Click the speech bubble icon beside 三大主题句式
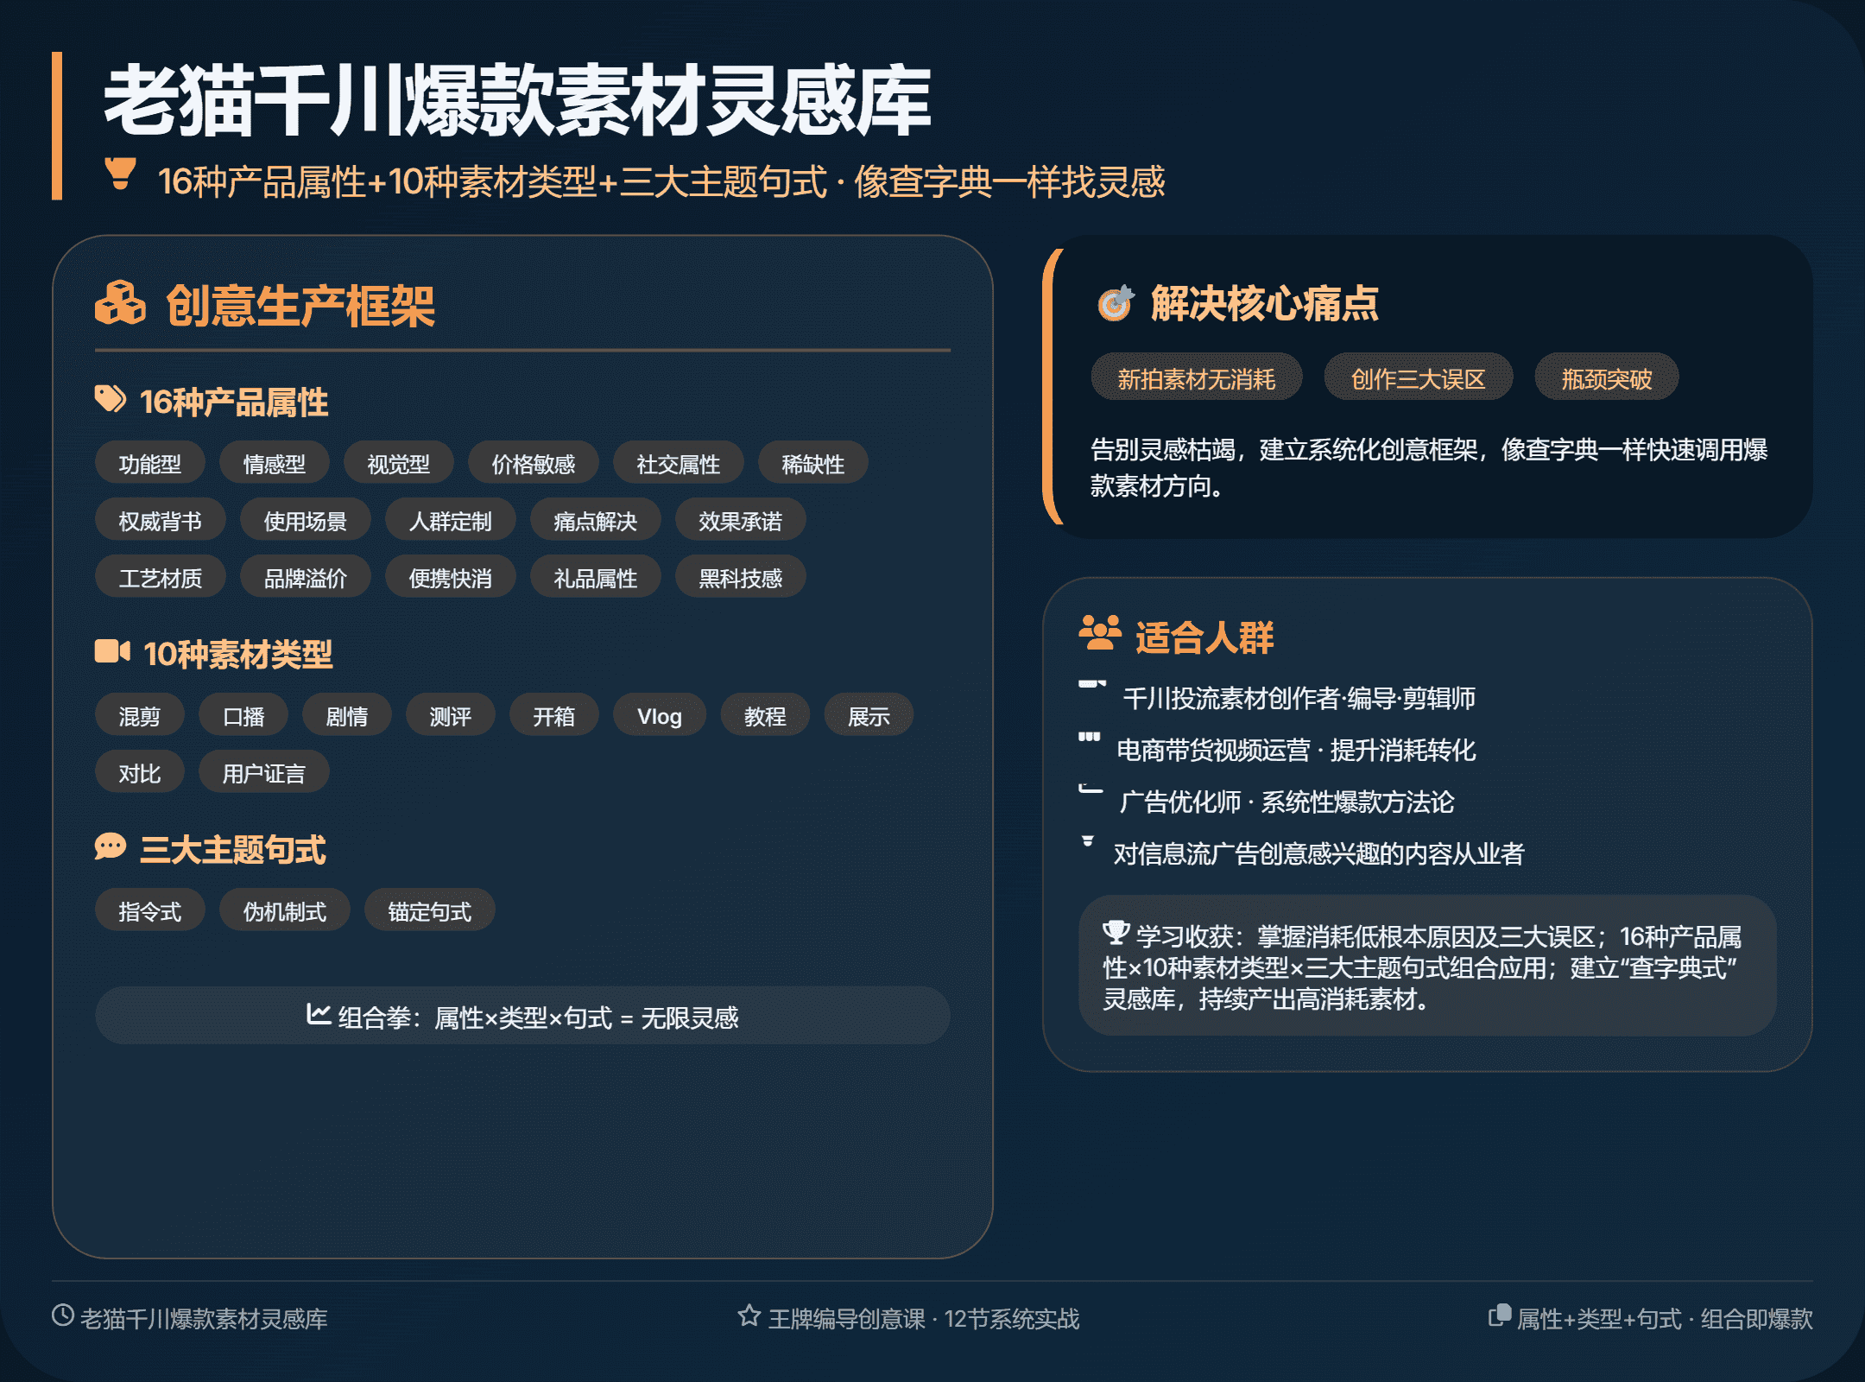1865x1382 pixels. pos(111,846)
